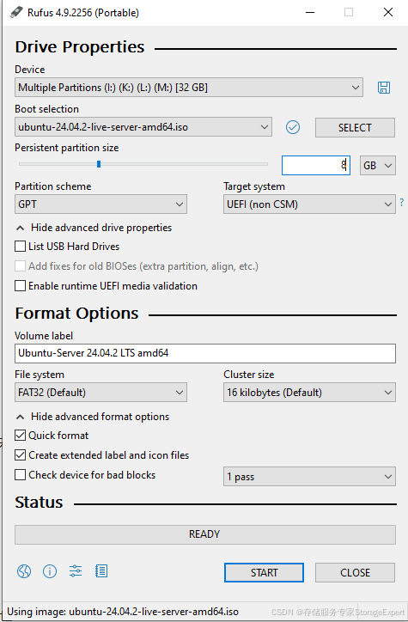Click the save drive image floppy icon
408x622 pixels.
tap(383, 88)
